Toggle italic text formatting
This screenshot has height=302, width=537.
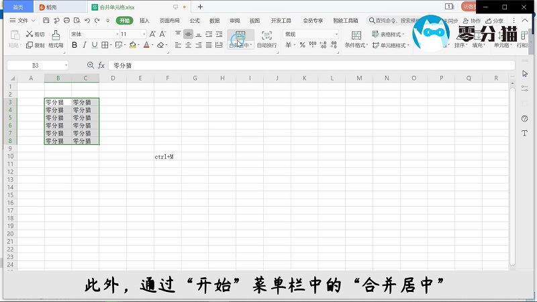(x=85, y=46)
